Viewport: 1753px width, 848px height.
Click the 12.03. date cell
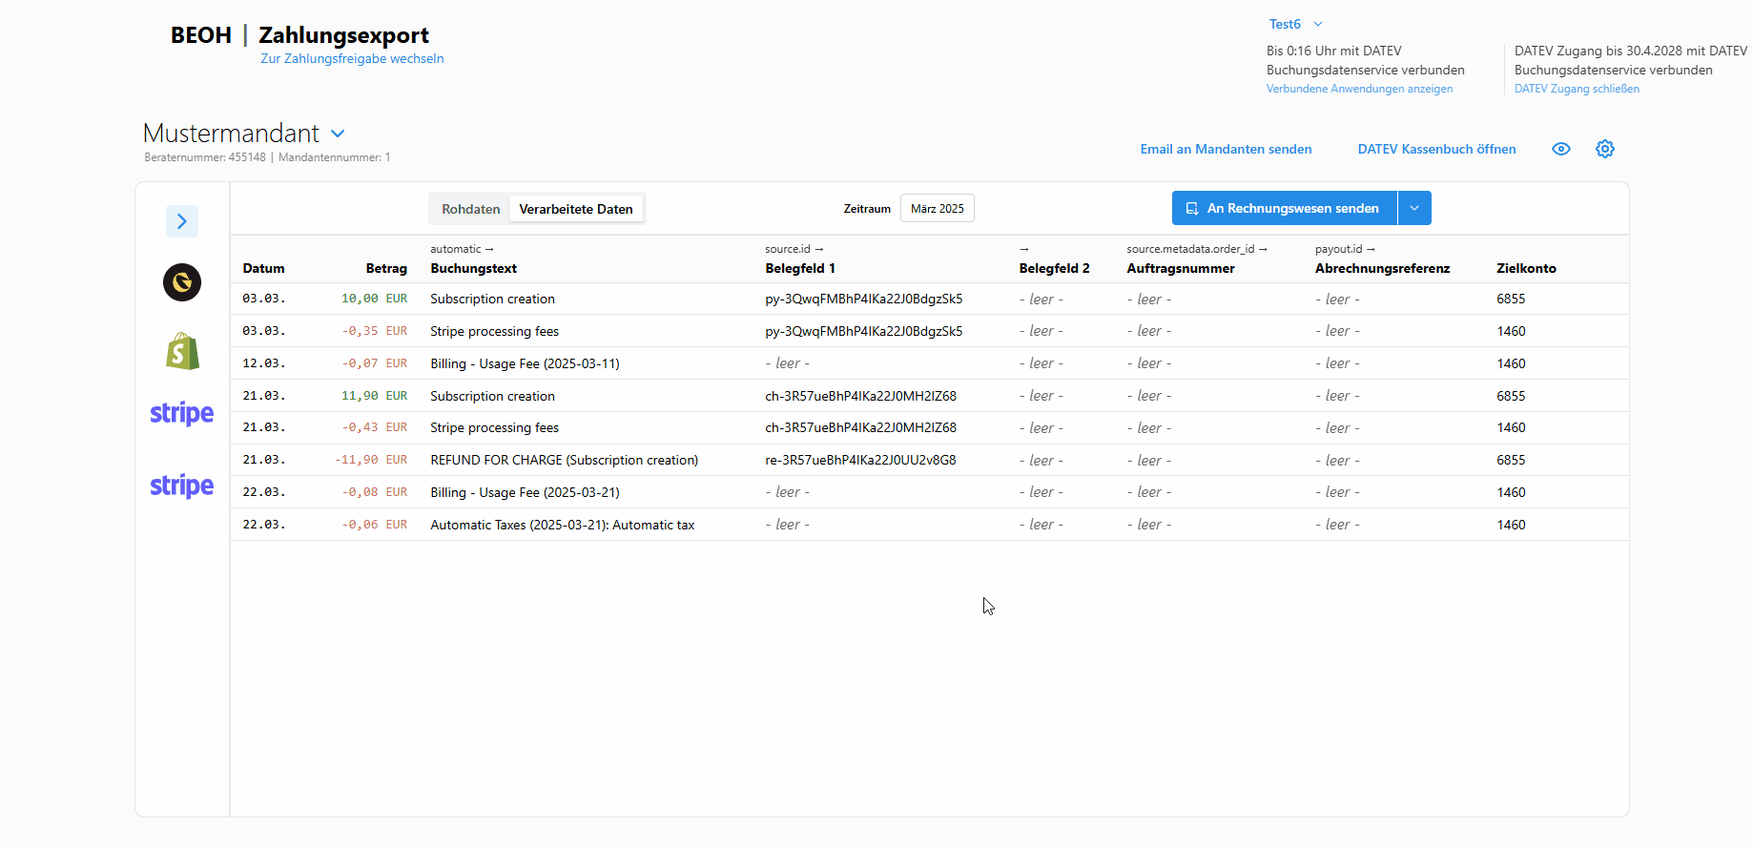263,363
